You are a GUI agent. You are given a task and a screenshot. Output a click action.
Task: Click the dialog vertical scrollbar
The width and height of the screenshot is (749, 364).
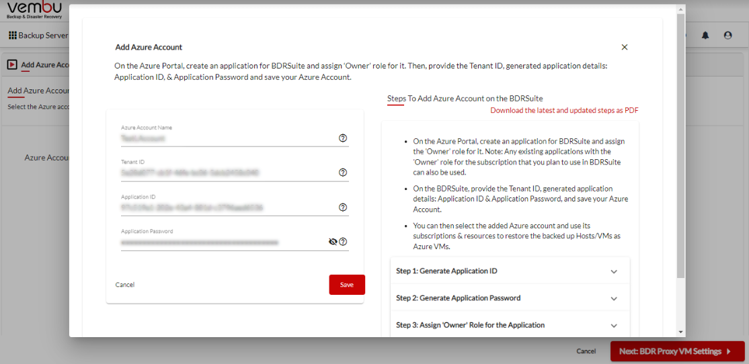[680, 146]
